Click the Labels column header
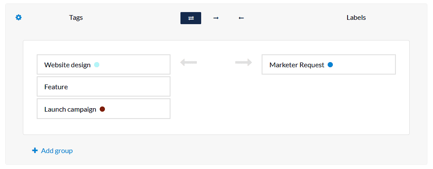Viewport: 433px width, 169px height. (356, 18)
